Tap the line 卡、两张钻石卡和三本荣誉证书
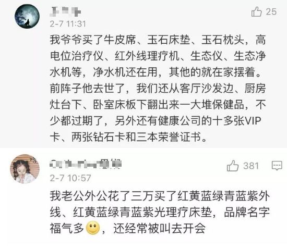The height and width of the screenshot is (249, 287). point(128,137)
